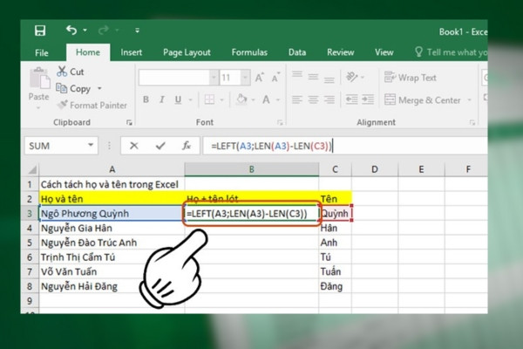The height and width of the screenshot is (349, 523).
Task: Open the Font settings dialog launcher
Action: 280,122
